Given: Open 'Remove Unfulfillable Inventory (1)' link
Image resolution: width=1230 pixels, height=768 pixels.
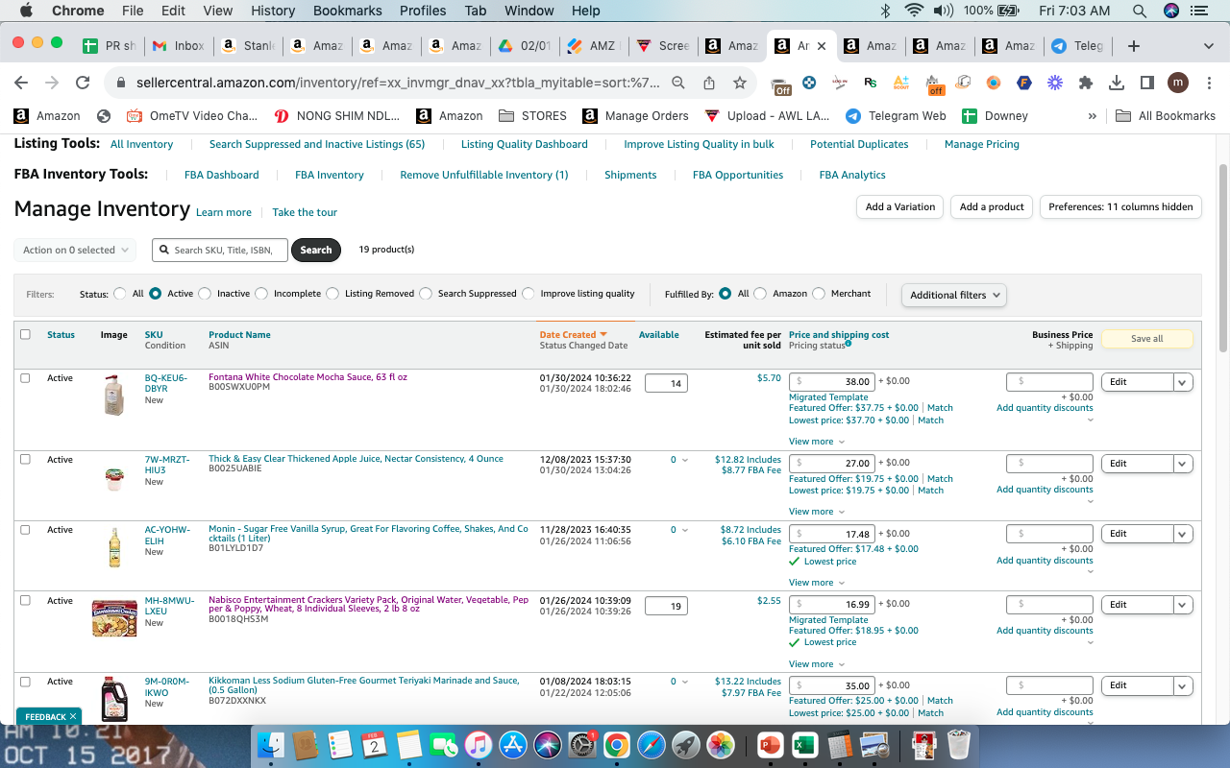Looking at the screenshot, I should click(484, 175).
